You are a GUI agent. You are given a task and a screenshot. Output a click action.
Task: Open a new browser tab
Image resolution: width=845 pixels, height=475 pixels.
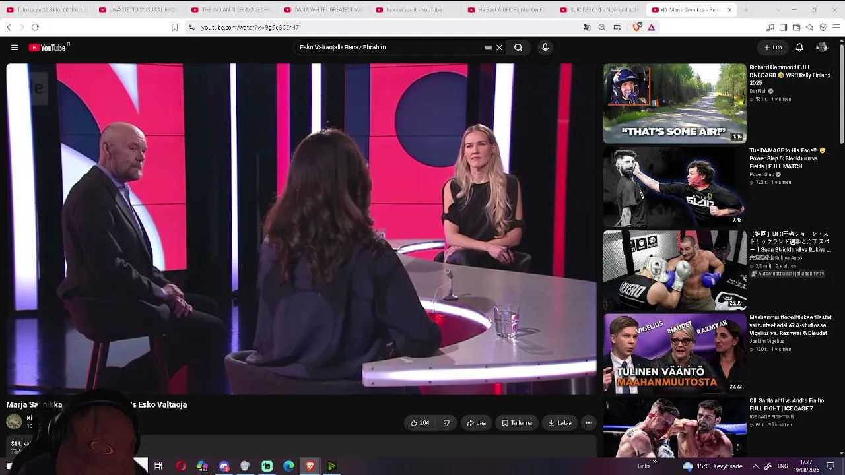[x=746, y=10]
